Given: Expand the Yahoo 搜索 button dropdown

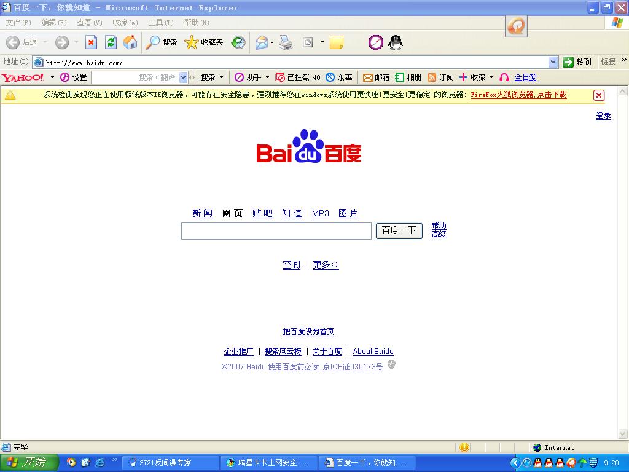Looking at the screenshot, I should coord(221,77).
